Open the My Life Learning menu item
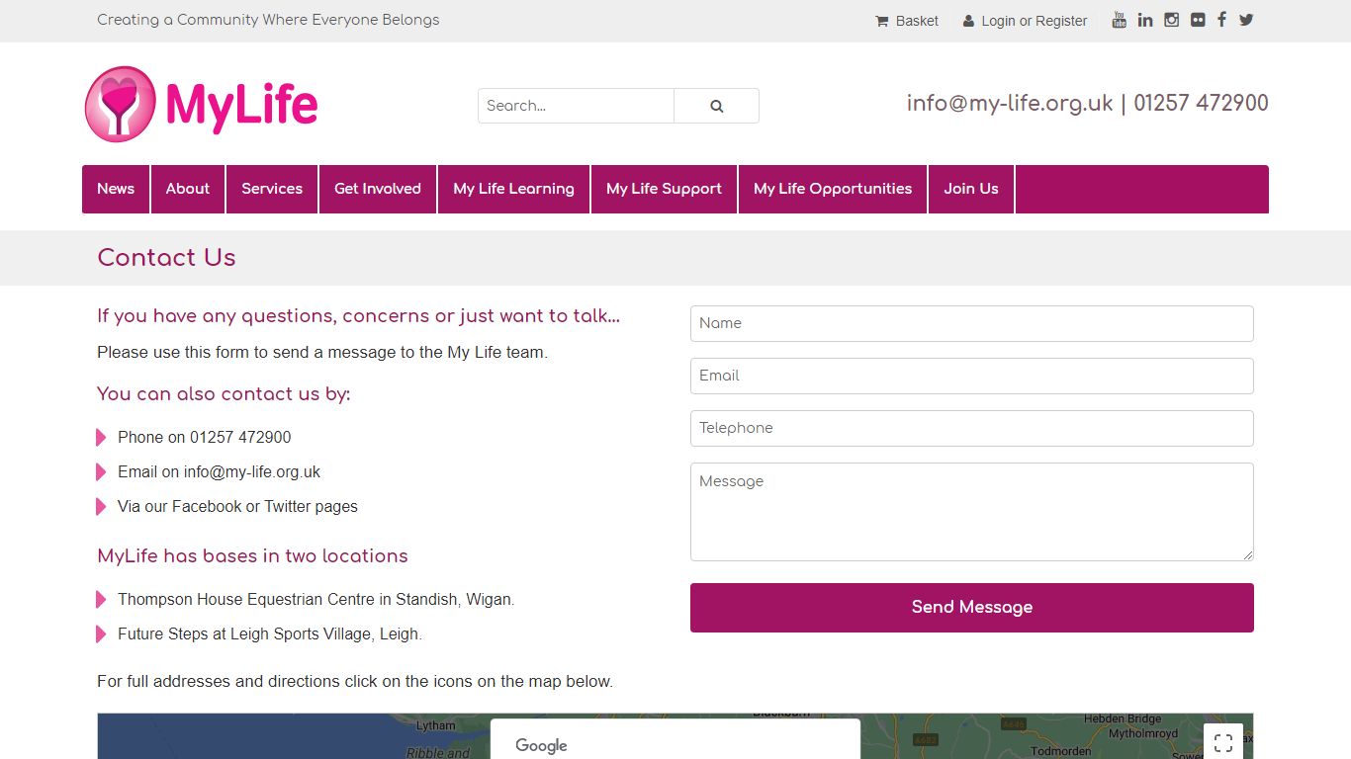Screen dimensions: 1351x759 point(514,189)
